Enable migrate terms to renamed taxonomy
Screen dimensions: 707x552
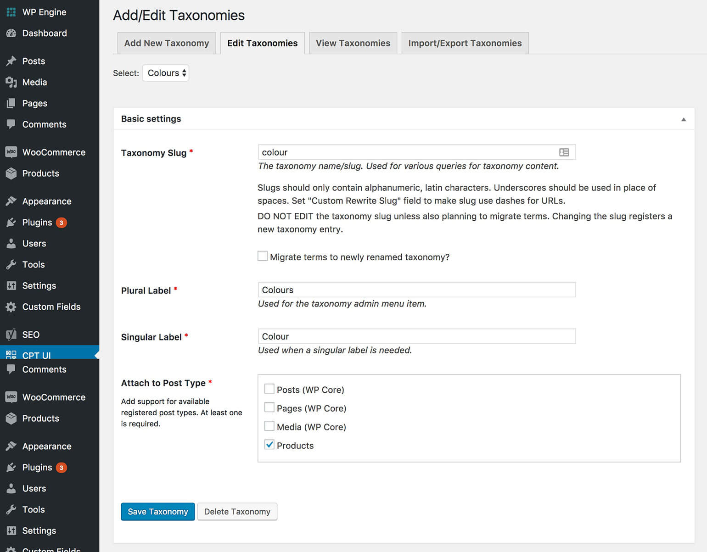point(263,256)
